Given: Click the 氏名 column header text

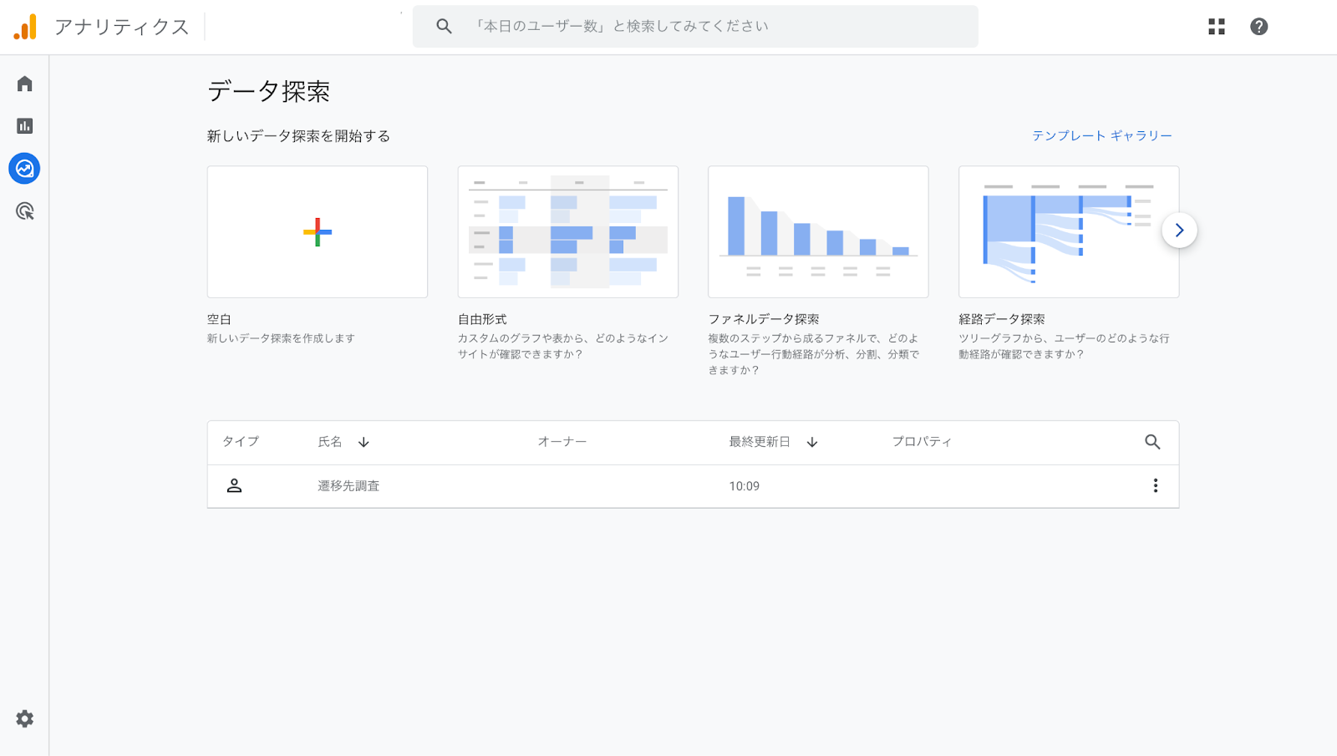Looking at the screenshot, I should [x=330, y=442].
